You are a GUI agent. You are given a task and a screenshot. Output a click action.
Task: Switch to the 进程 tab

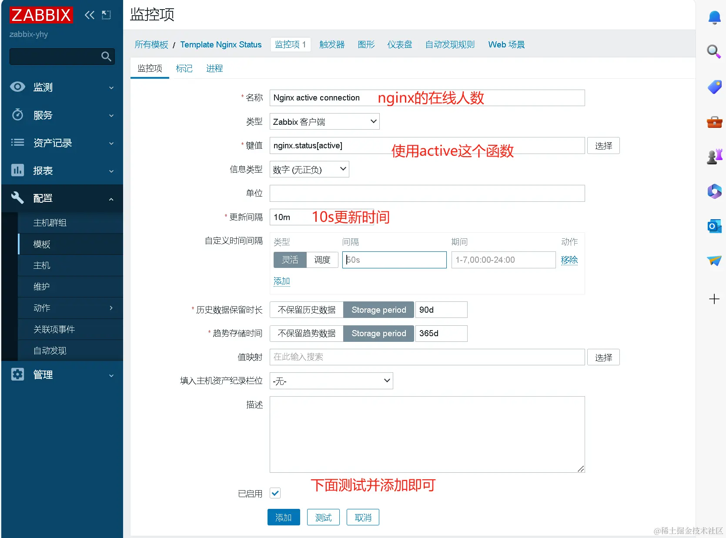pyautogui.click(x=214, y=68)
